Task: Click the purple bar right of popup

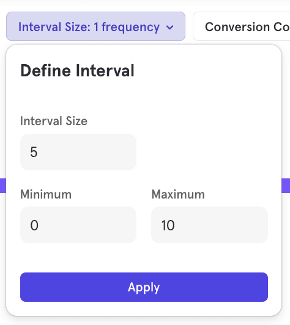Action: pyautogui.click(x=286, y=186)
